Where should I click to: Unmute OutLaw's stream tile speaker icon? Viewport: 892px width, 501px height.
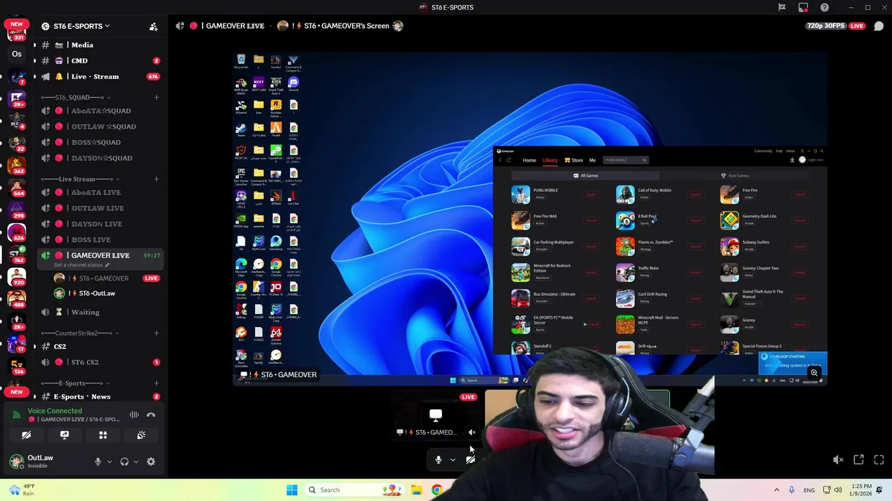[x=472, y=432]
